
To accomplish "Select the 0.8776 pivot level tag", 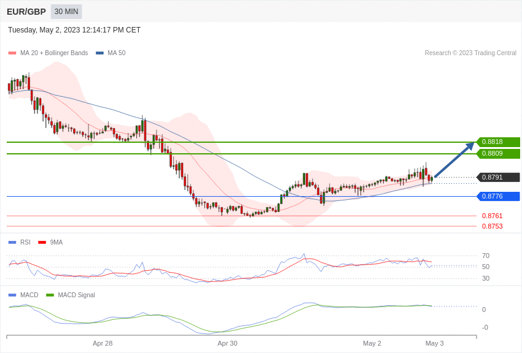I will [498, 196].
